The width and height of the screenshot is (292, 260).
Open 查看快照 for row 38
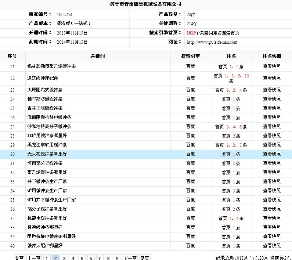pyautogui.click(x=272, y=227)
